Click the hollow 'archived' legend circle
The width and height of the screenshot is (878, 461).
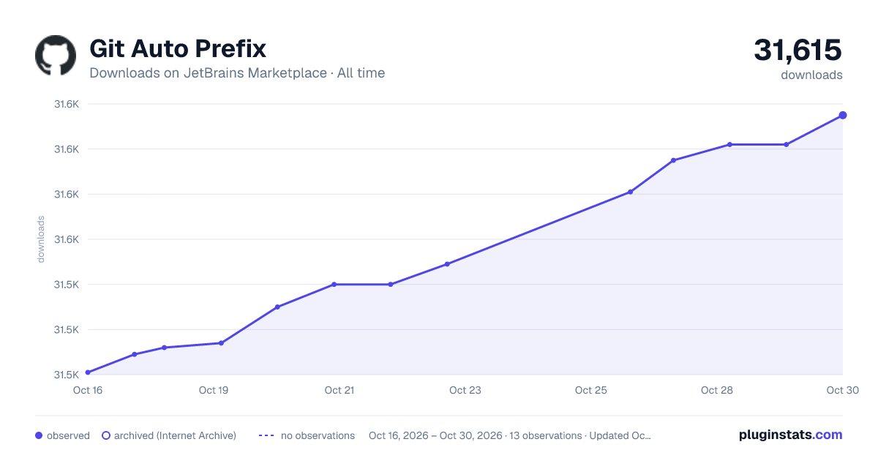[105, 435]
